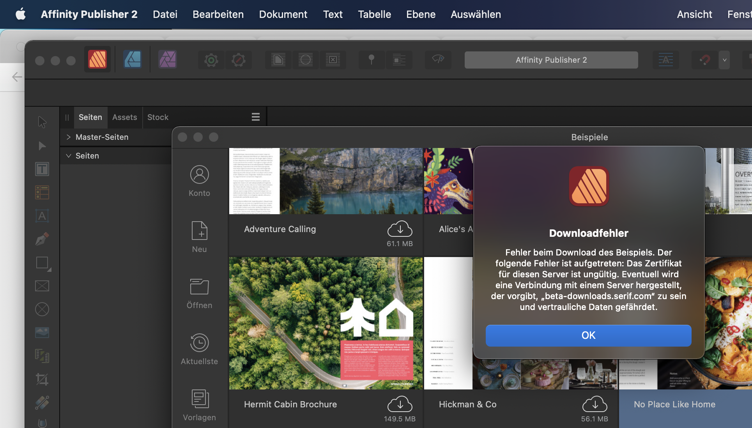
Task: Open snapping options dropdown arrow
Action: click(x=724, y=60)
